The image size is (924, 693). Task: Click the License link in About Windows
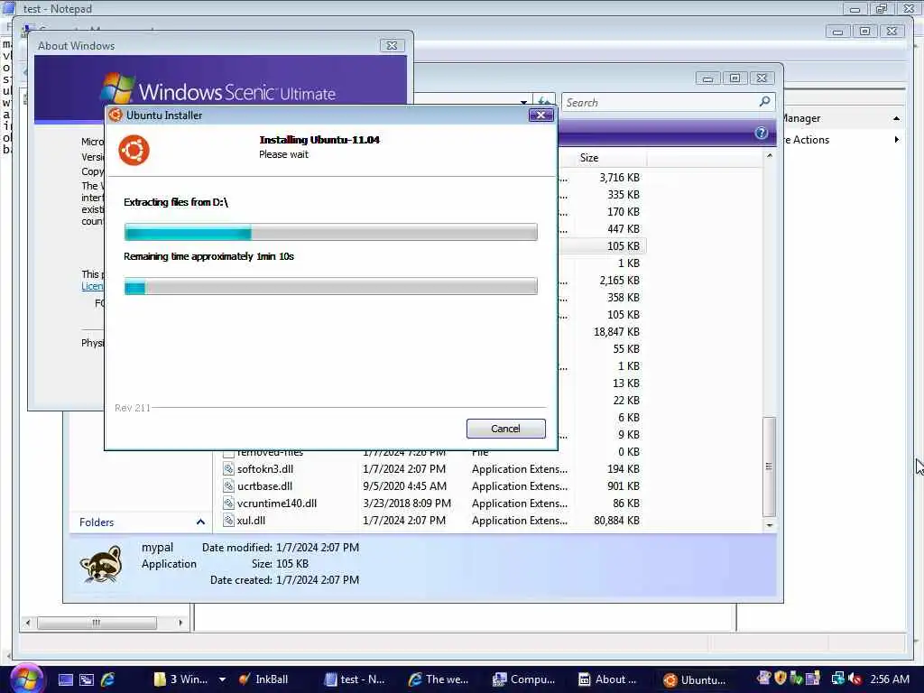93,286
